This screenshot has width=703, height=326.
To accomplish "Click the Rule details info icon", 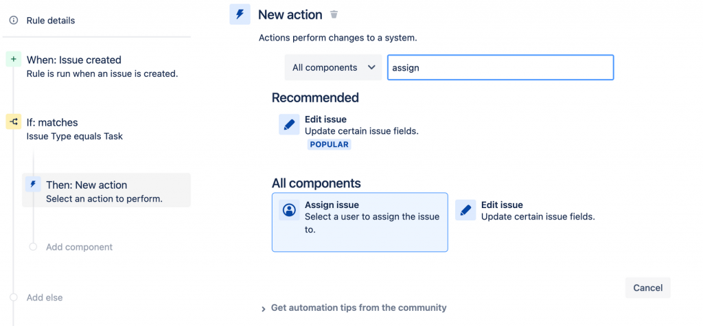I will click(14, 21).
